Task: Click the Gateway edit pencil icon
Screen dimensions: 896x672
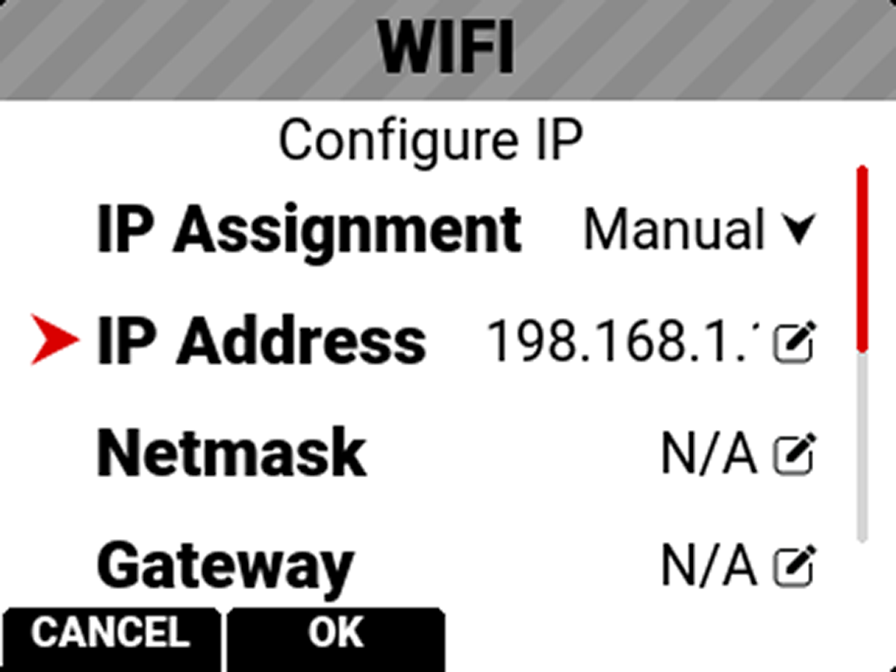Action: (x=793, y=567)
